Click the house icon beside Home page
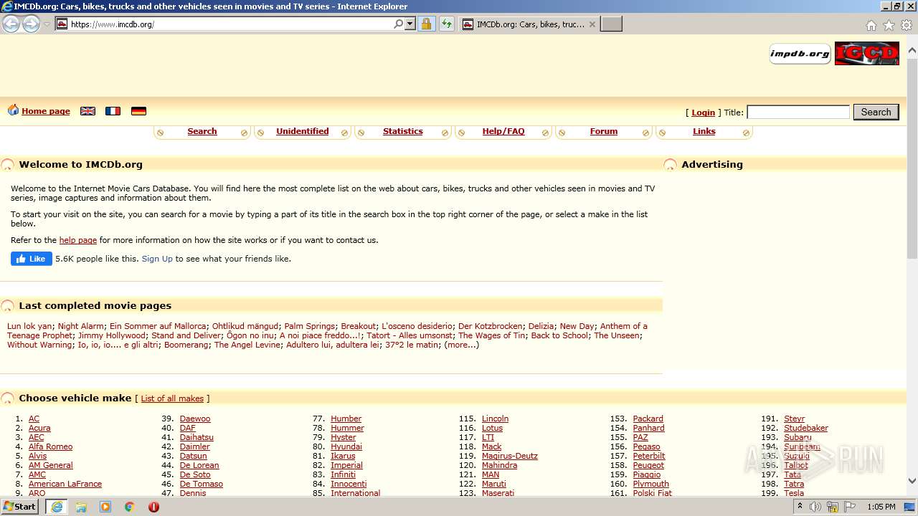Image resolution: width=918 pixels, height=516 pixels. 13,110
